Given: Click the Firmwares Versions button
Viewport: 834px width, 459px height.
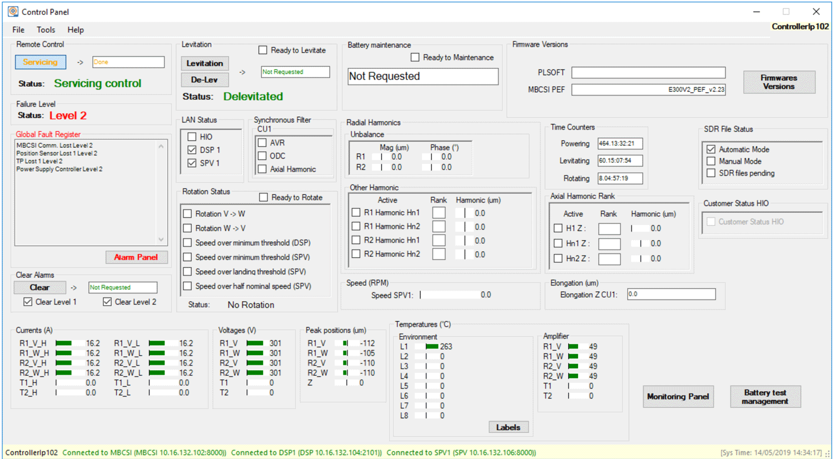Looking at the screenshot, I should [x=778, y=82].
